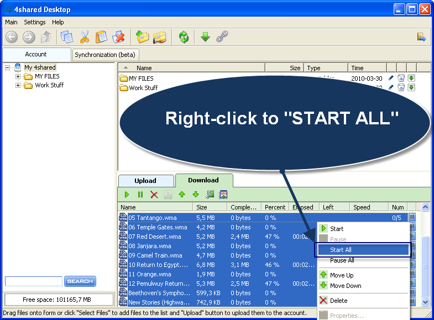
Task: Select 08 Janjara.wma download row
Action: coord(218,246)
